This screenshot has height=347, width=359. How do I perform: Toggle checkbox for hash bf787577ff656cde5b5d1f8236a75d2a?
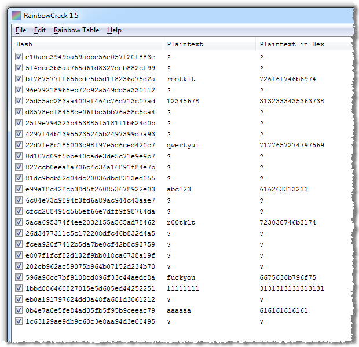click(19, 79)
